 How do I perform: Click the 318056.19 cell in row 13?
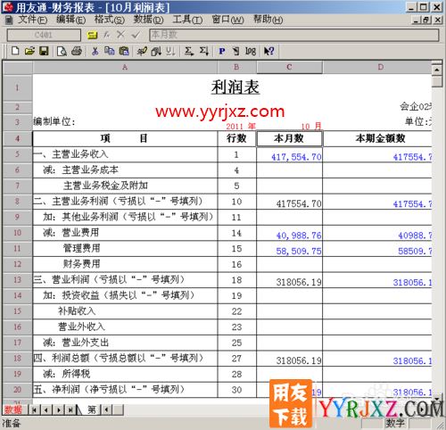click(x=289, y=280)
